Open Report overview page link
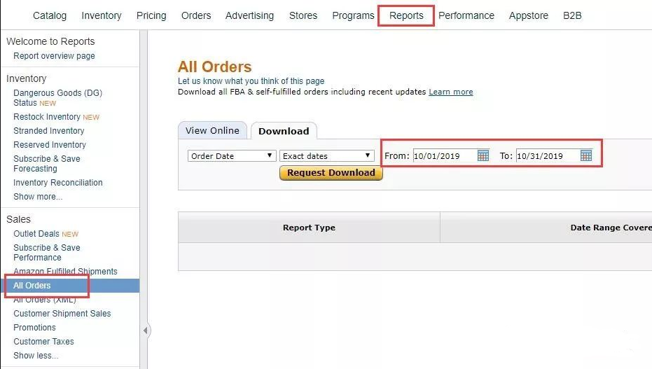Image resolution: width=652 pixels, height=369 pixels. (x=54, y=56)
